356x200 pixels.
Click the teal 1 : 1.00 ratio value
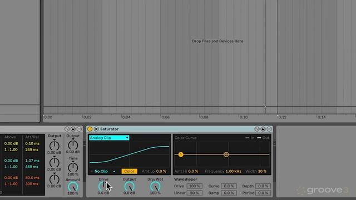(11, 167)
